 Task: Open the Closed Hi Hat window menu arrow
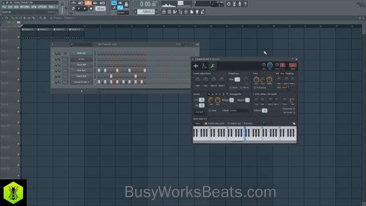pyautogui.click(x=193, y=60)
